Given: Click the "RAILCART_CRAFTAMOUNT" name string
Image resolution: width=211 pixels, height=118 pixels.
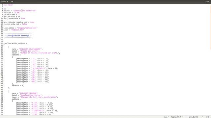Looking at the screenshot, I should click(30, 49).
